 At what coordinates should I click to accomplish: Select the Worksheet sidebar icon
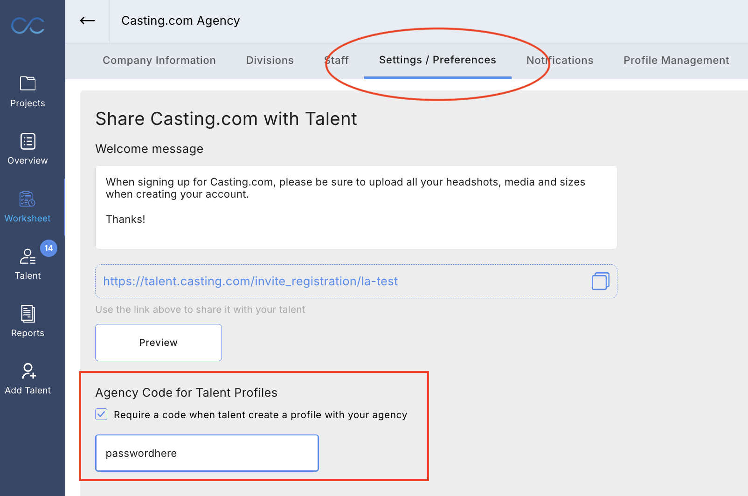(x=28, y=199)
